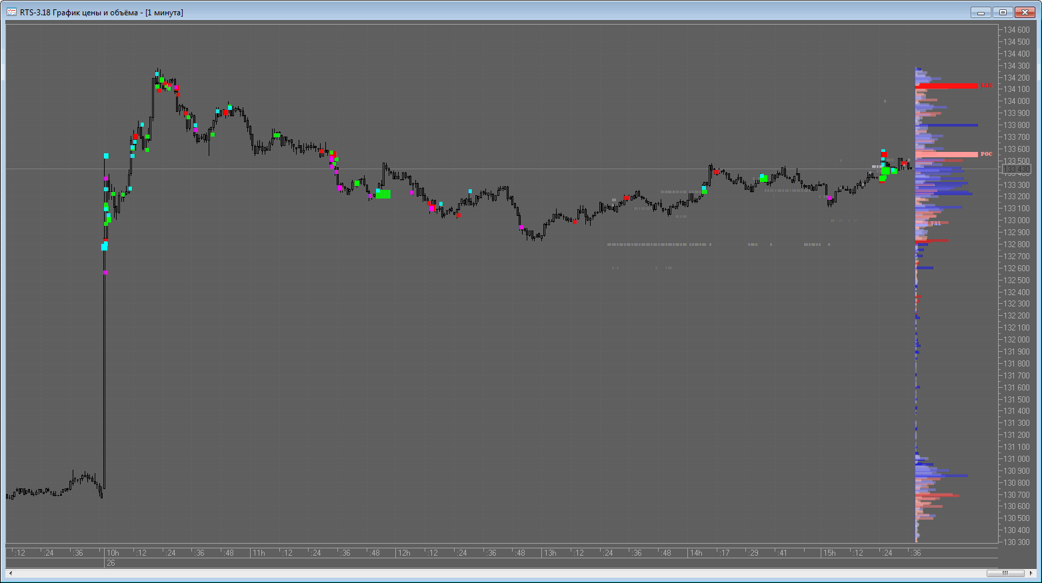The image size is (1042, 583).
Task: Click the 132 800 price axis label
Action: point(1017,245)
